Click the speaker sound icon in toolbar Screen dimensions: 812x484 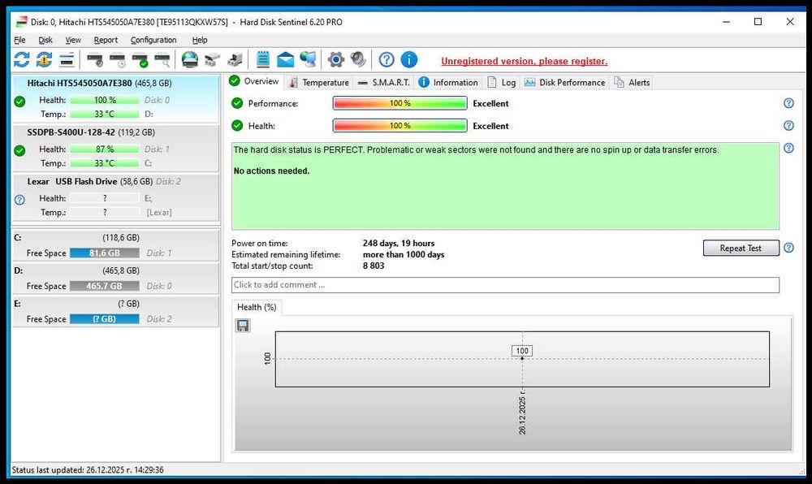click(358, 60)
